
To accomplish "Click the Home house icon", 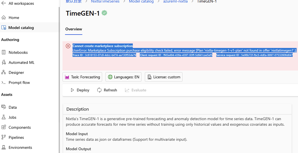I will 4,18.
